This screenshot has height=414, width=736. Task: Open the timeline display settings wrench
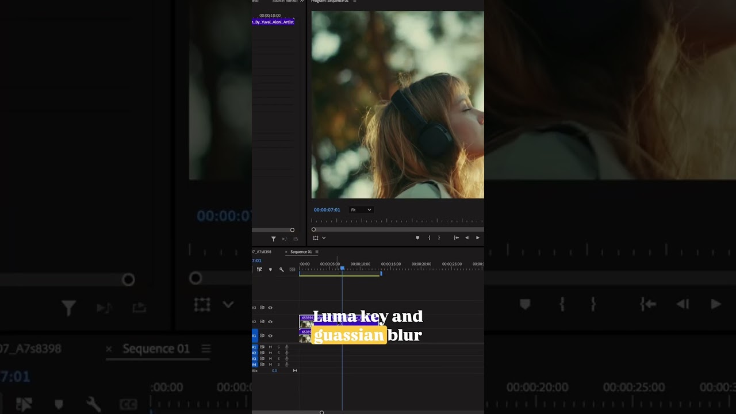(x=281, y=269)
